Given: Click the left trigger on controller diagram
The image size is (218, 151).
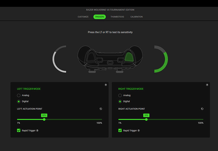Looking at the screenshot, I should pos(91,57).
